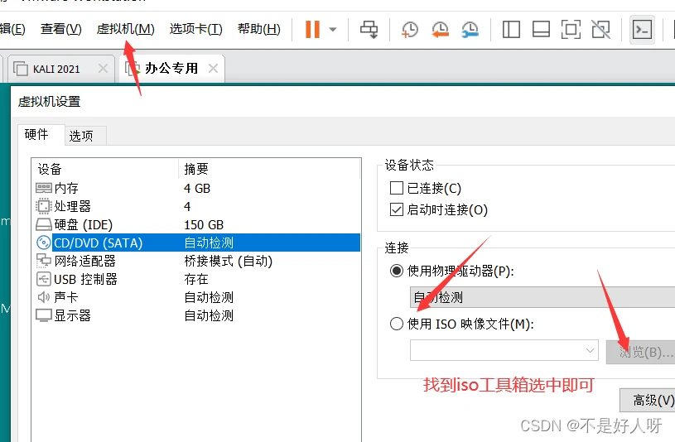Uncheck the 启动时连接(O) checkbox
675x442 pixels.
pos(396,209)
